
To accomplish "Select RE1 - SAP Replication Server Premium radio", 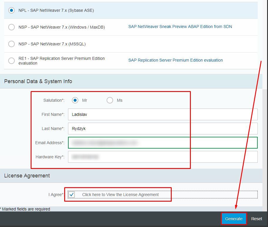I will [x=11, y=60].
